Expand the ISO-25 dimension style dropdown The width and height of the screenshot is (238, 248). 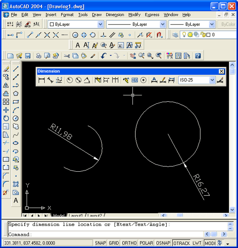(x=212, y=80)
